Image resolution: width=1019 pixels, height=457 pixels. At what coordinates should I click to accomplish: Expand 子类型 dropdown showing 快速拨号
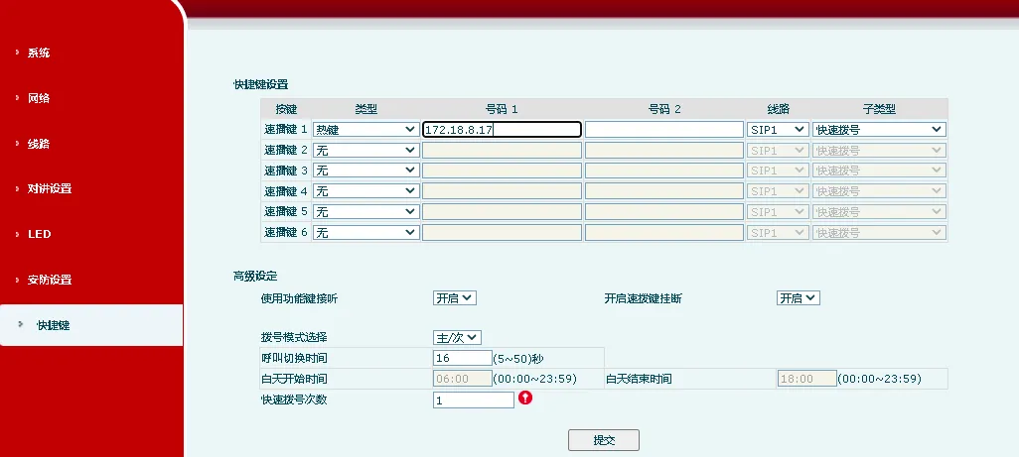point(878,129)
